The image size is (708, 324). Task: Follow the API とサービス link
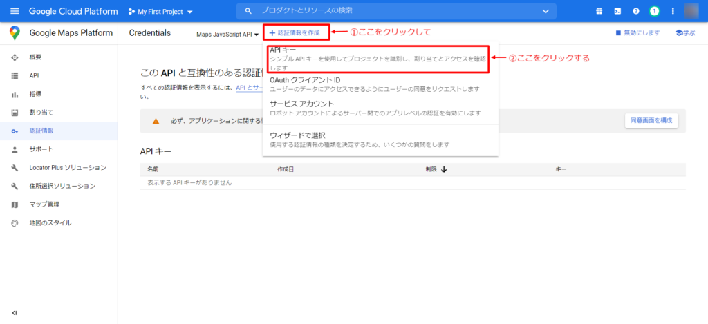[250, 88]
